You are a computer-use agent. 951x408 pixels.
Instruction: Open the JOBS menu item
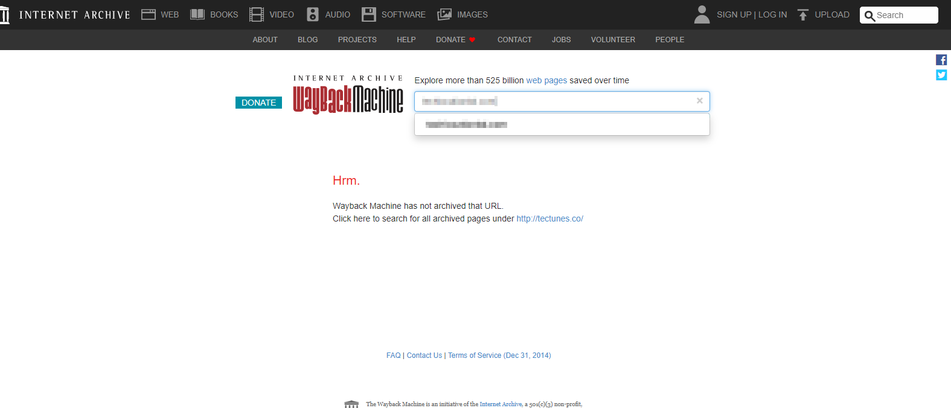562,40
